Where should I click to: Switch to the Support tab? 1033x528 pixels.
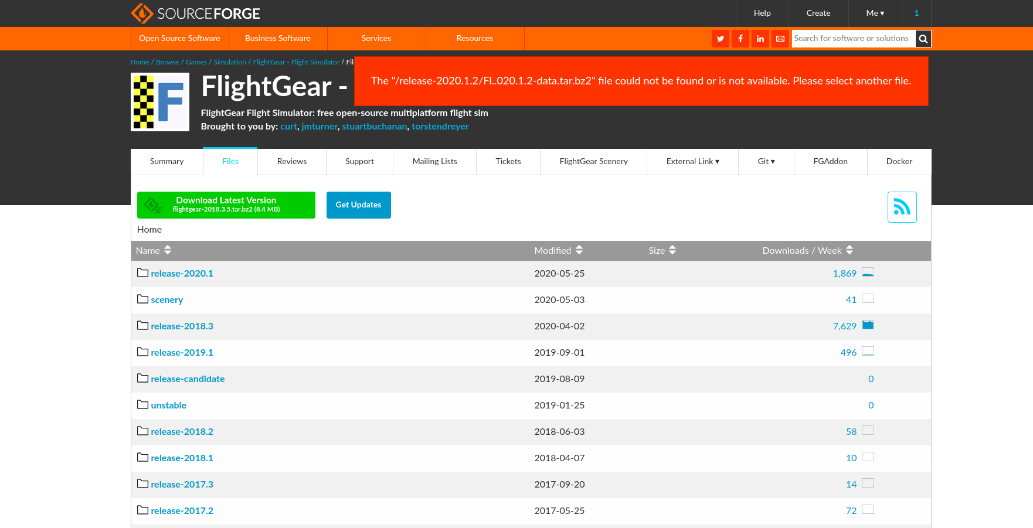(x=359, y=161)
